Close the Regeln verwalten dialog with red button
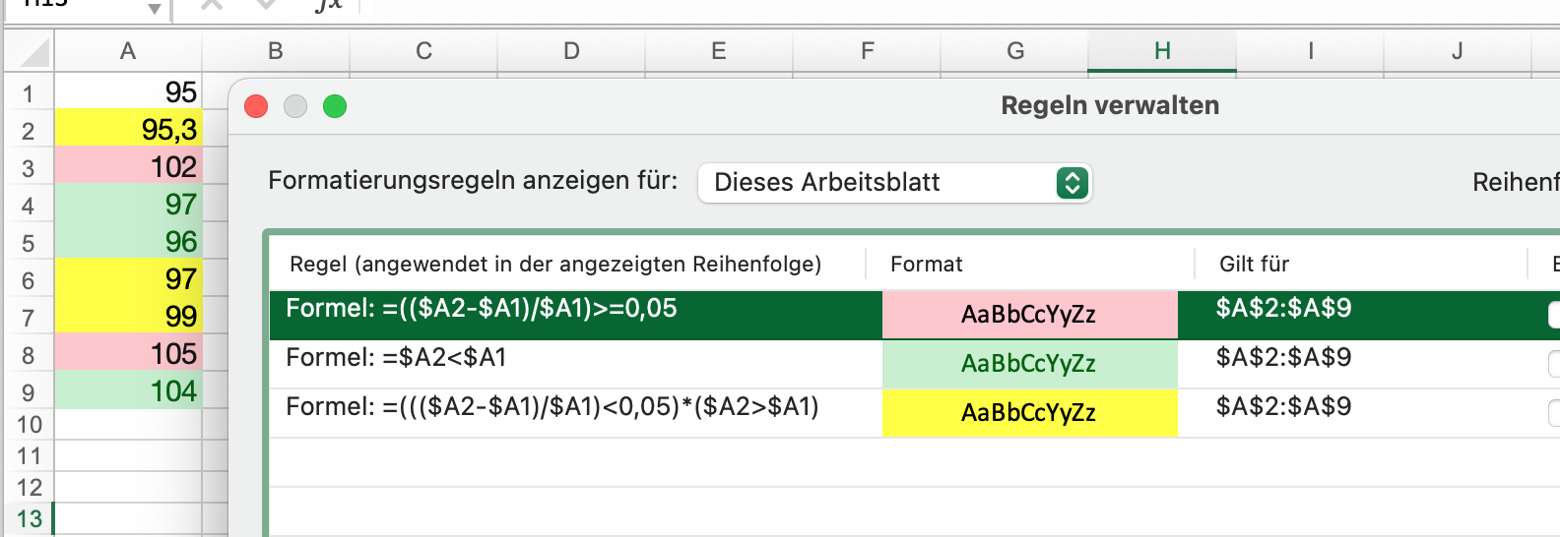 pyautogui.click(x=256, y=106)
